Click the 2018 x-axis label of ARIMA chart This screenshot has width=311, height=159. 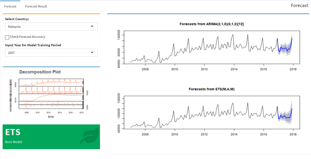293,69
